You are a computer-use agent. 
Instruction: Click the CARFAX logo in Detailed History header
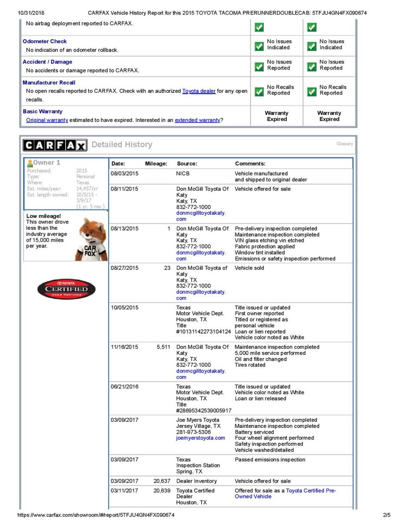click(x=55, y=145)
